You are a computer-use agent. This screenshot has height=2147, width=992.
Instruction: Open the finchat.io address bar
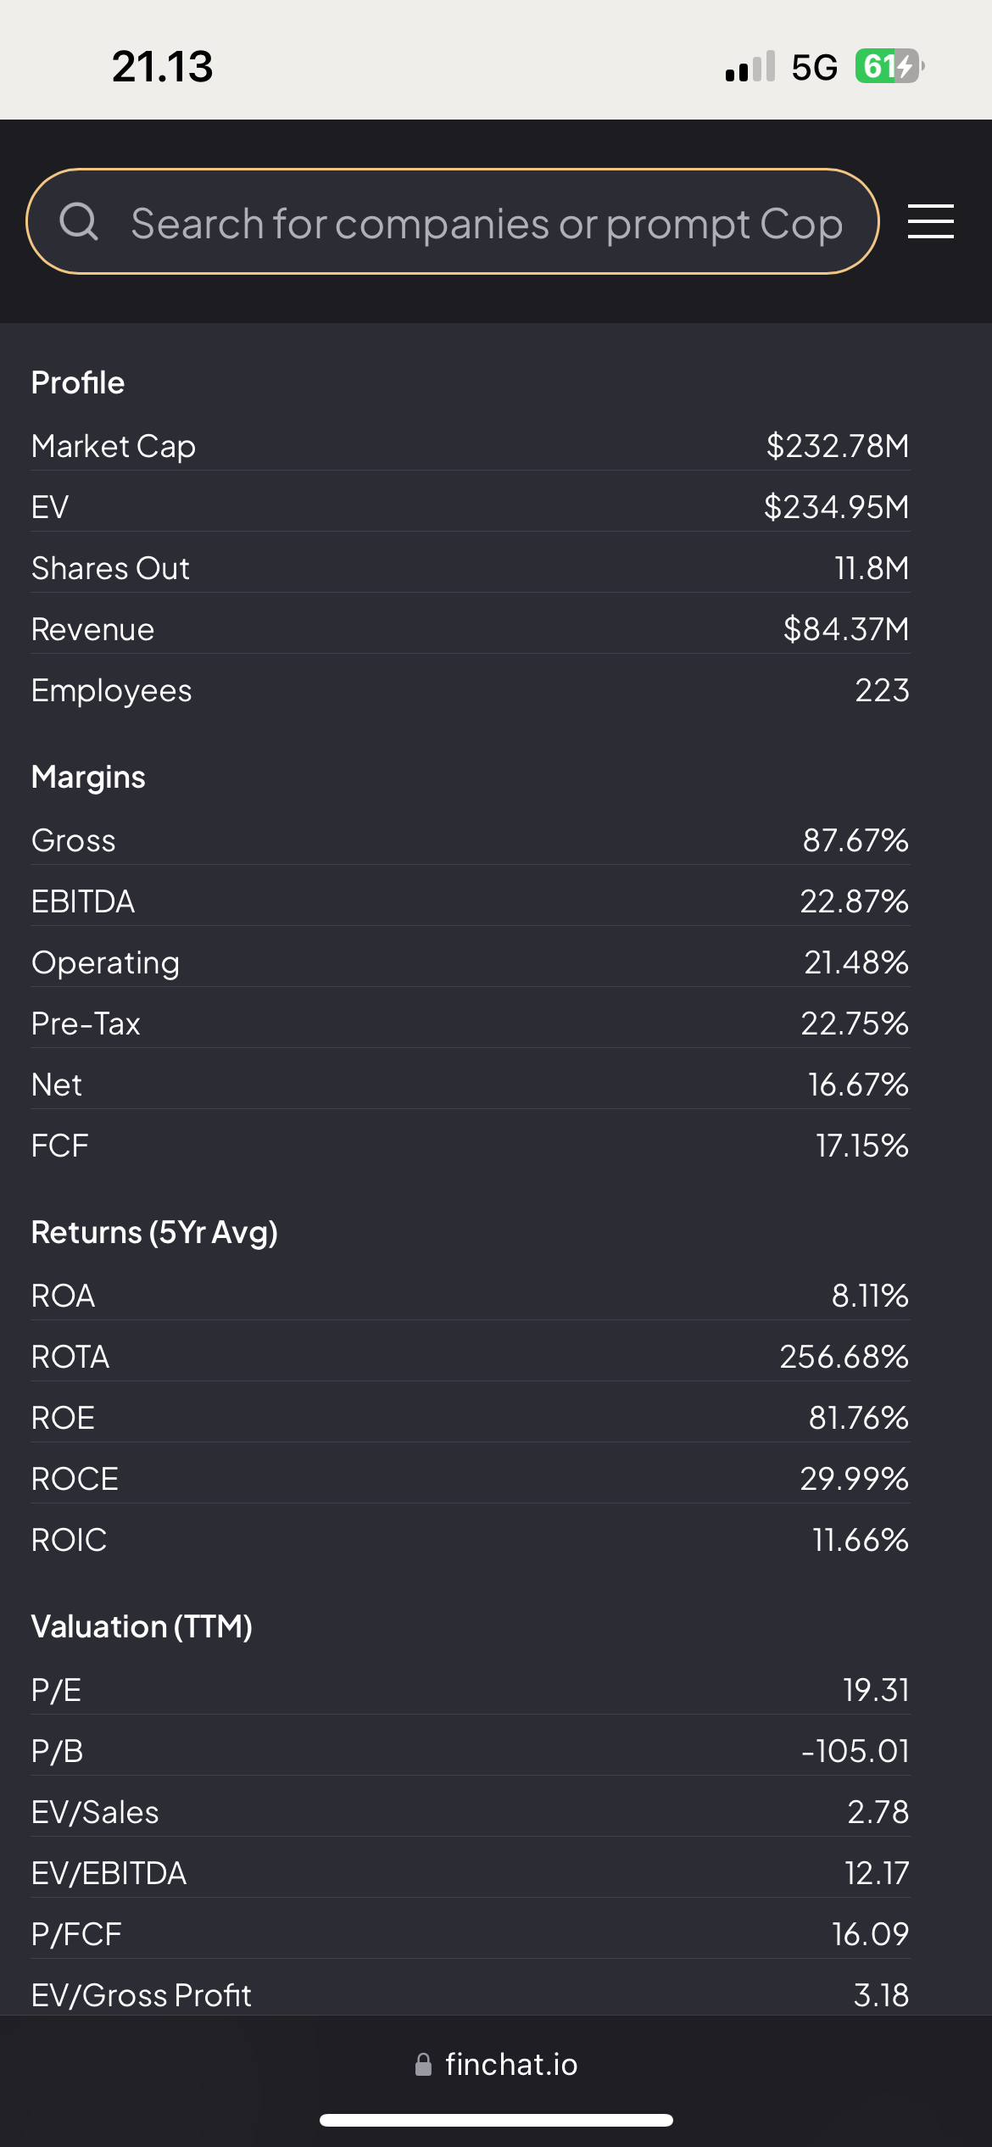[510, 2065]
